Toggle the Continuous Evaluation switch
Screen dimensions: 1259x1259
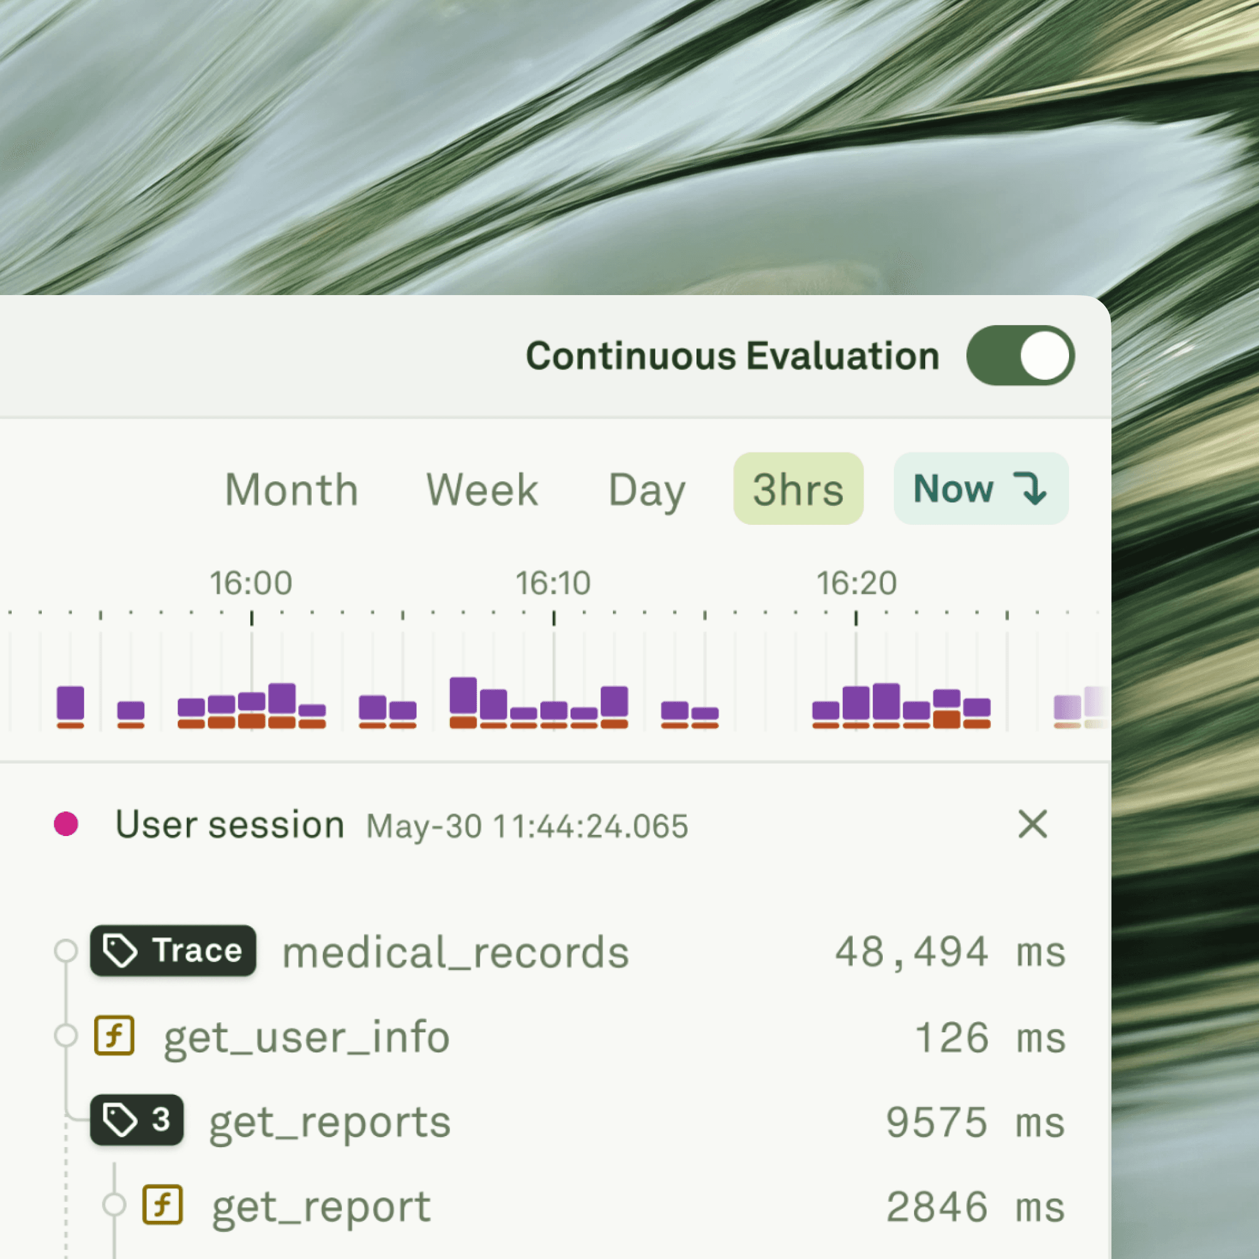click(x=1020, y=356)
